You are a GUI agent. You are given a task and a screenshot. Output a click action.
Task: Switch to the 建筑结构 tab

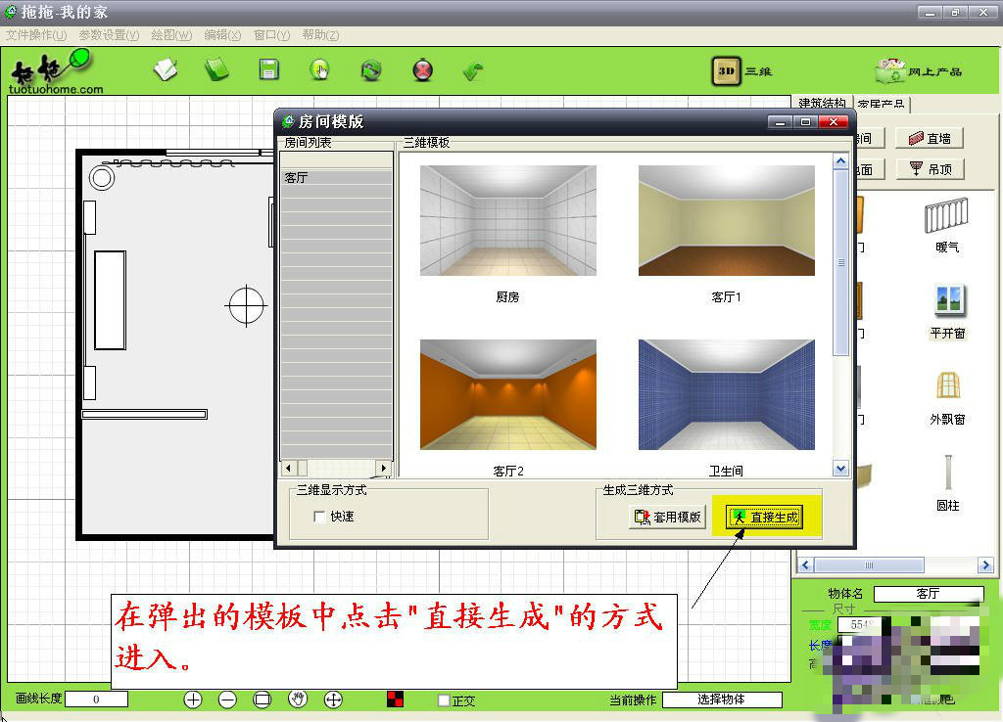822,103
